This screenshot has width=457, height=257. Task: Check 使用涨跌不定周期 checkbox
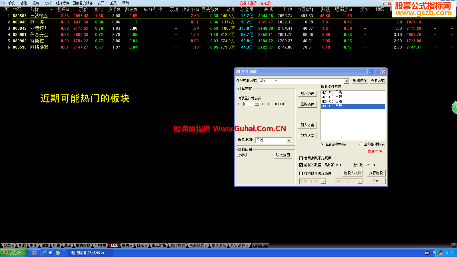[x=301, y=158]
